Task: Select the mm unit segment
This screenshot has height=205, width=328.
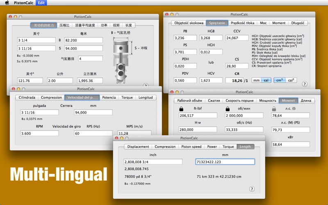Action: (x=257, y=80)
